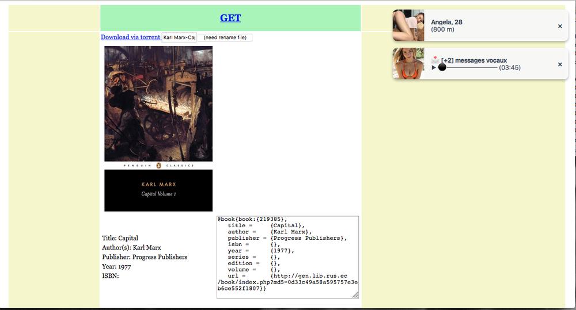
Task: Close the Angela, 28 notification
Action: coord(560,26)
